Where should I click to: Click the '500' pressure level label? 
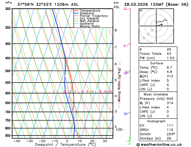(x=8, y=71)
